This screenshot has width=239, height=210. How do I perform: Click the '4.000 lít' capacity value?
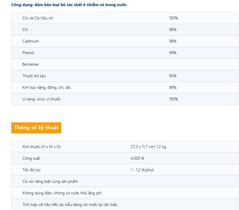137,158
